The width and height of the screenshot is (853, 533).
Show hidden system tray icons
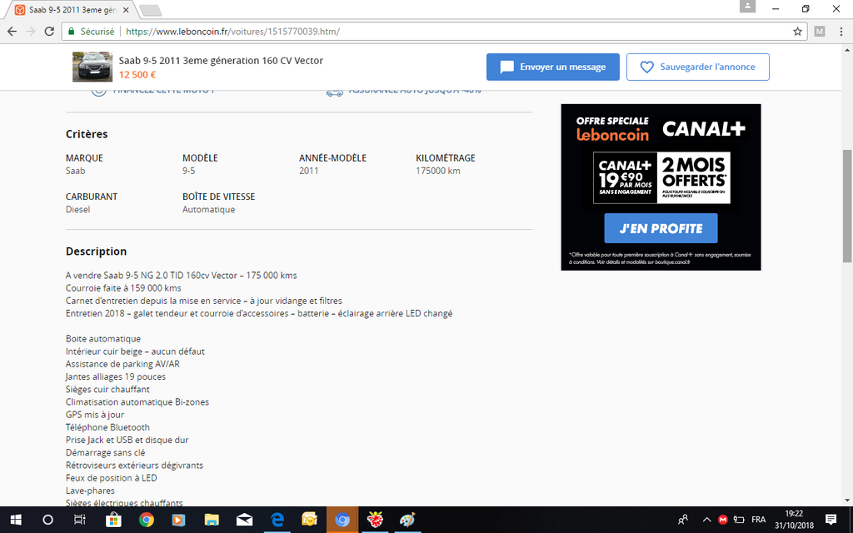click(706, 520)
